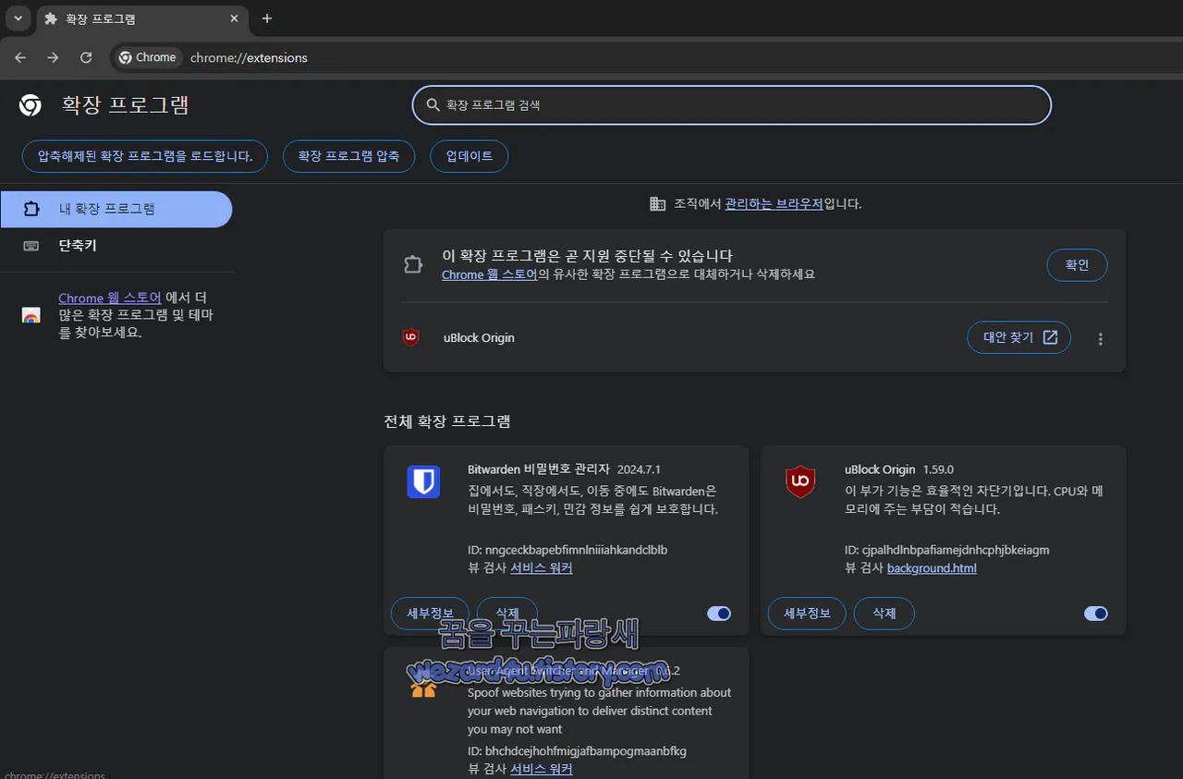Open the three-dot menu beside 대안 찾기
The image size is (1183, 779).
coord(1100,339)
